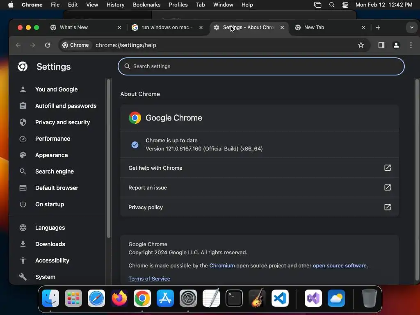
Task: Open the Profiles menu
Action: [178, 5]
